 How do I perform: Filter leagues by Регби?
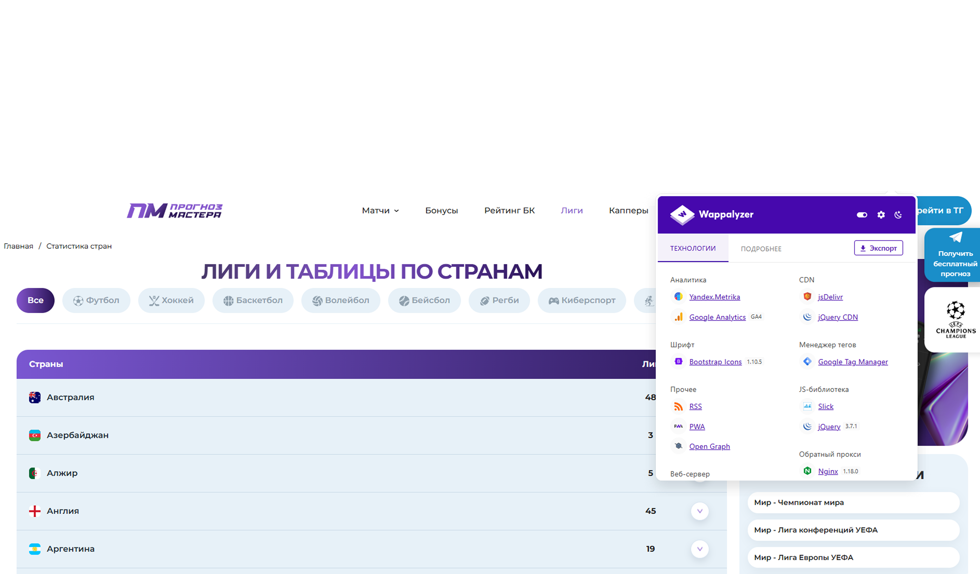[499, 300]
